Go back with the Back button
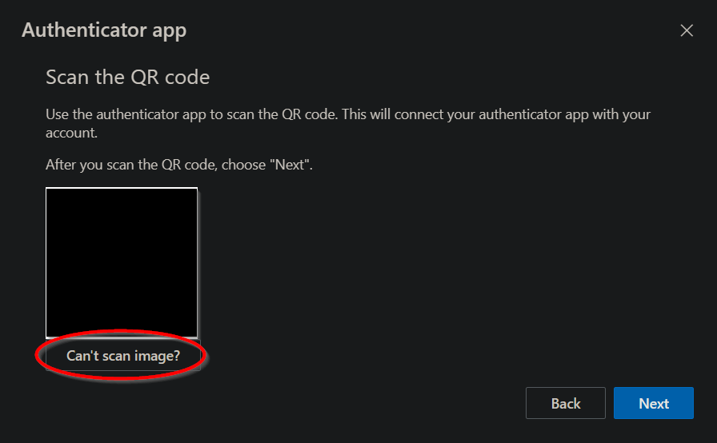This screenshot has height=443, width=717. pyautogui.click(x=565, y=404)
